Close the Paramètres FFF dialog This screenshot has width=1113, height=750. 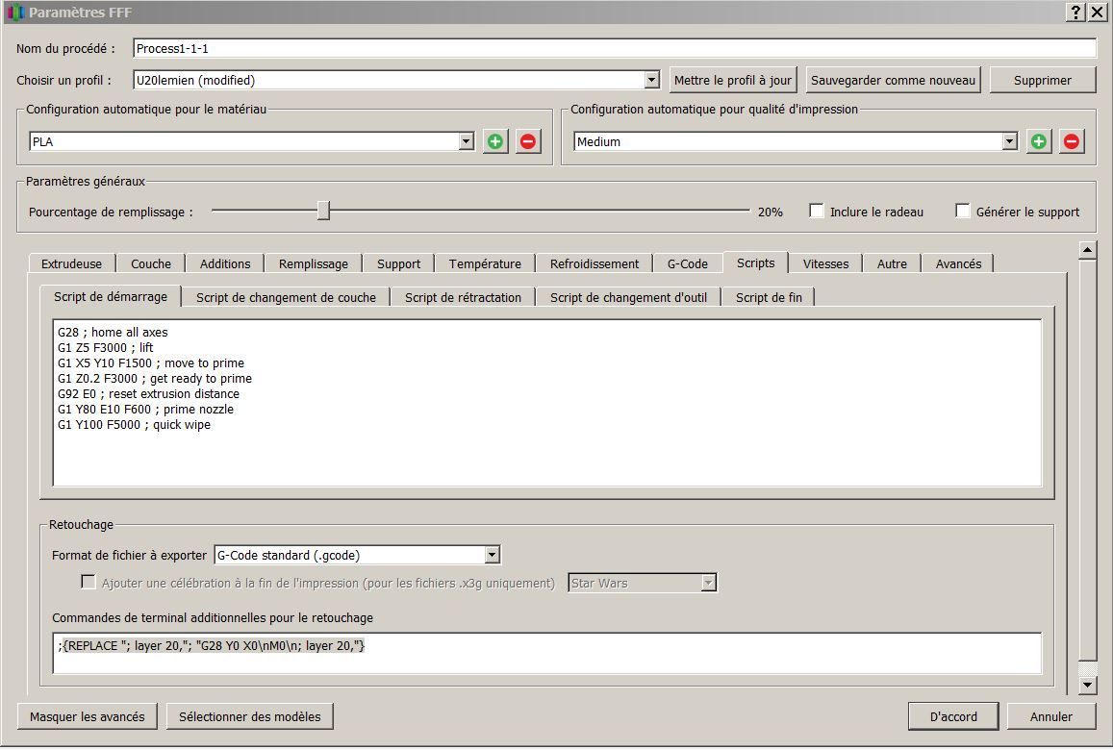[x=1096, y=12]
